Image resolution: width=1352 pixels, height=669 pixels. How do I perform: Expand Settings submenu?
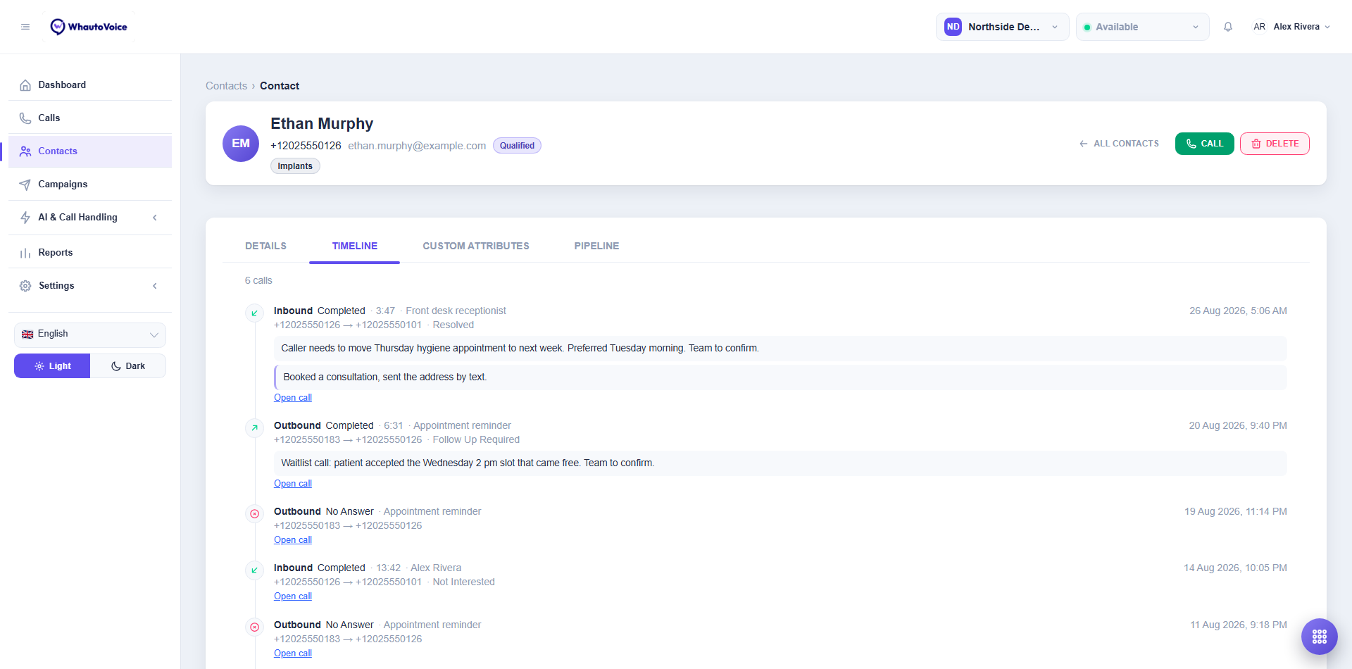tap(90, 285)
